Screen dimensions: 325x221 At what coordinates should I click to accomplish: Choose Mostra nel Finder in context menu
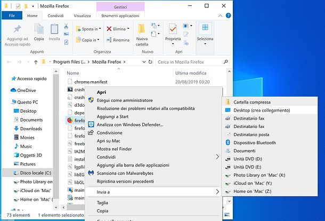153,149
